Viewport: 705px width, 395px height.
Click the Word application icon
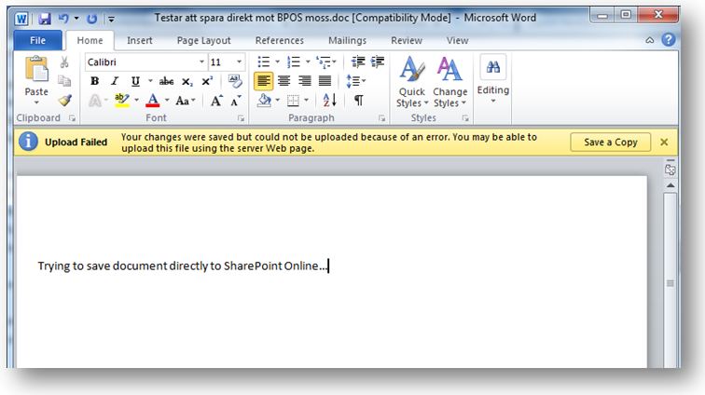tap(21, 19)
